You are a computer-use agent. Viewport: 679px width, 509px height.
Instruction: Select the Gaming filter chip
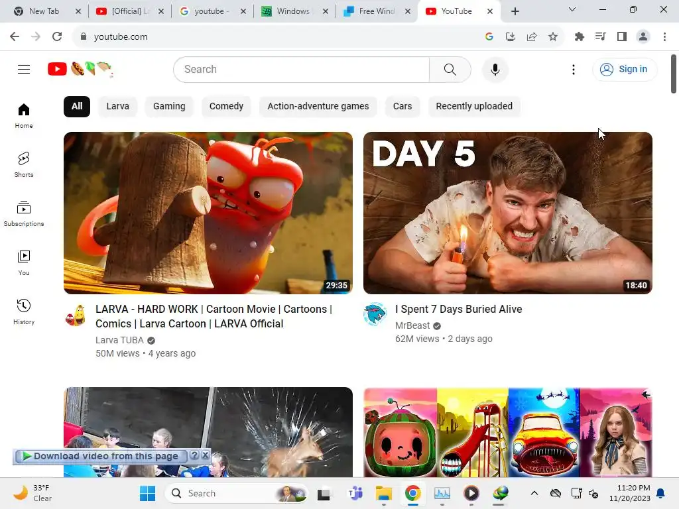pyautogui.click(x=169, y=107)
